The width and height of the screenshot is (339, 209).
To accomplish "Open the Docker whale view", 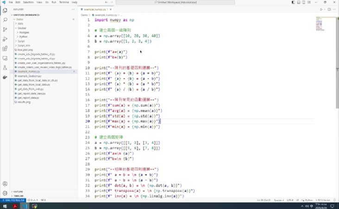I will [x=5, y=77].
